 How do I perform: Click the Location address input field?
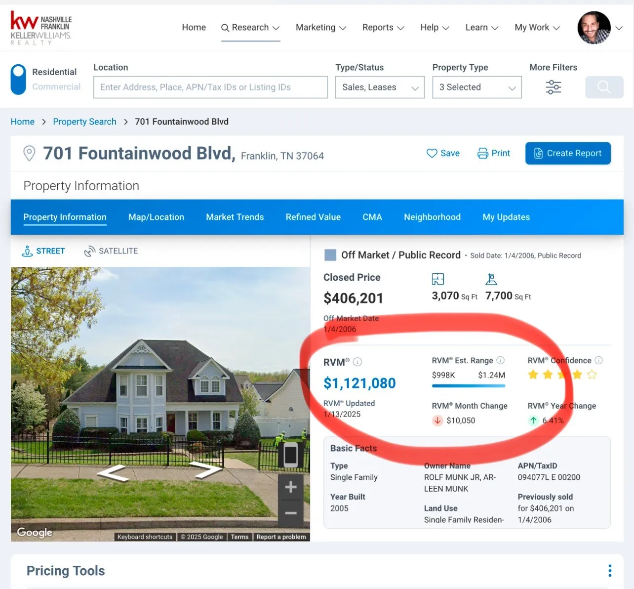[210, 87]
